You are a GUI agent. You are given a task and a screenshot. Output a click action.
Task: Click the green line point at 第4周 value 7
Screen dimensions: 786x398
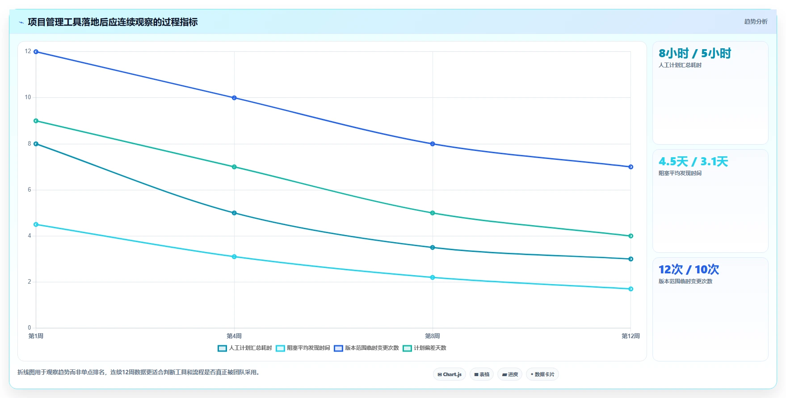click(x=234, y=167)
